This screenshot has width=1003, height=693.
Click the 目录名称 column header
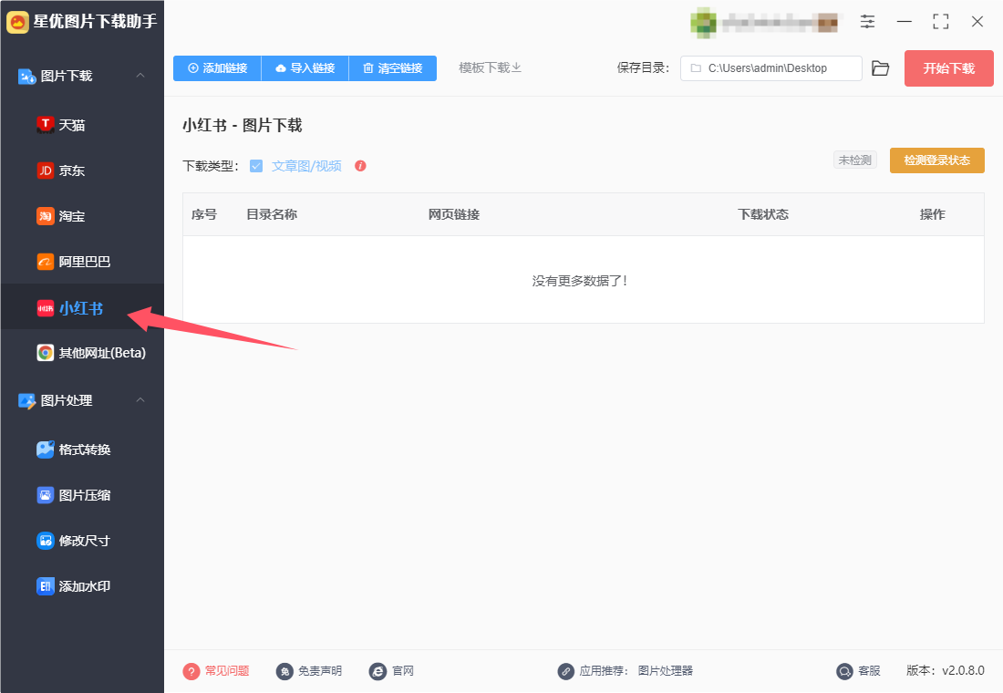[272, 214]
